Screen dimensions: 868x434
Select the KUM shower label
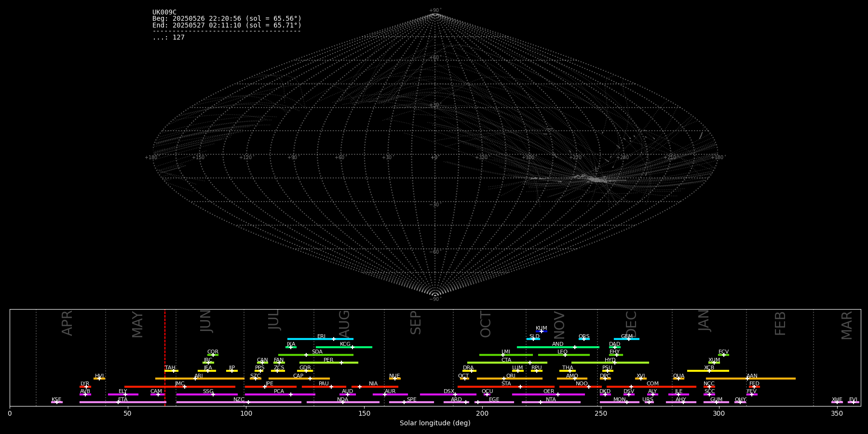[x=542, y=328]
